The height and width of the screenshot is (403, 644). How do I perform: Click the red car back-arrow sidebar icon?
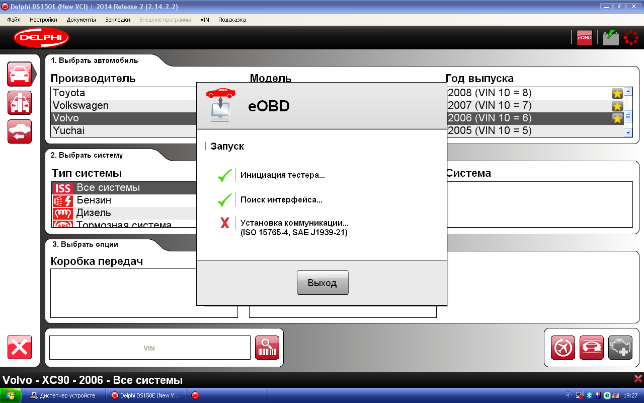click(20, 131)
